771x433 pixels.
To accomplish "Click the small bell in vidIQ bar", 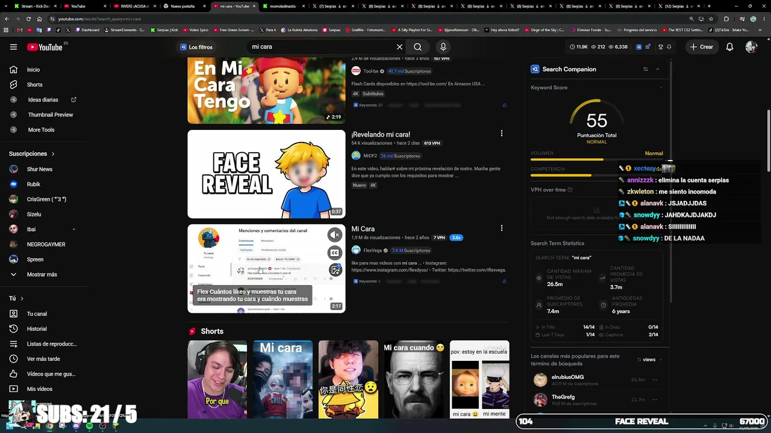I will click(669, 47).
